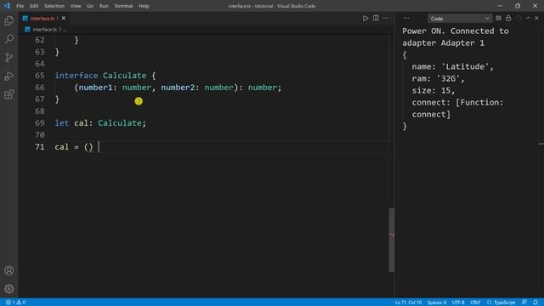Open the Explorer view in activity bar
Screen dimensions: 544x306
point(9,20)
